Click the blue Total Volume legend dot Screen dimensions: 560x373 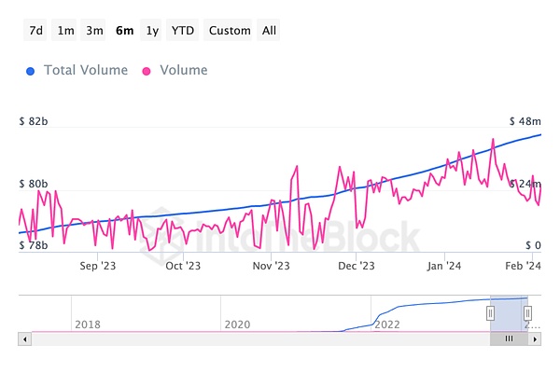pyautogui.click(x=30, y=71)
